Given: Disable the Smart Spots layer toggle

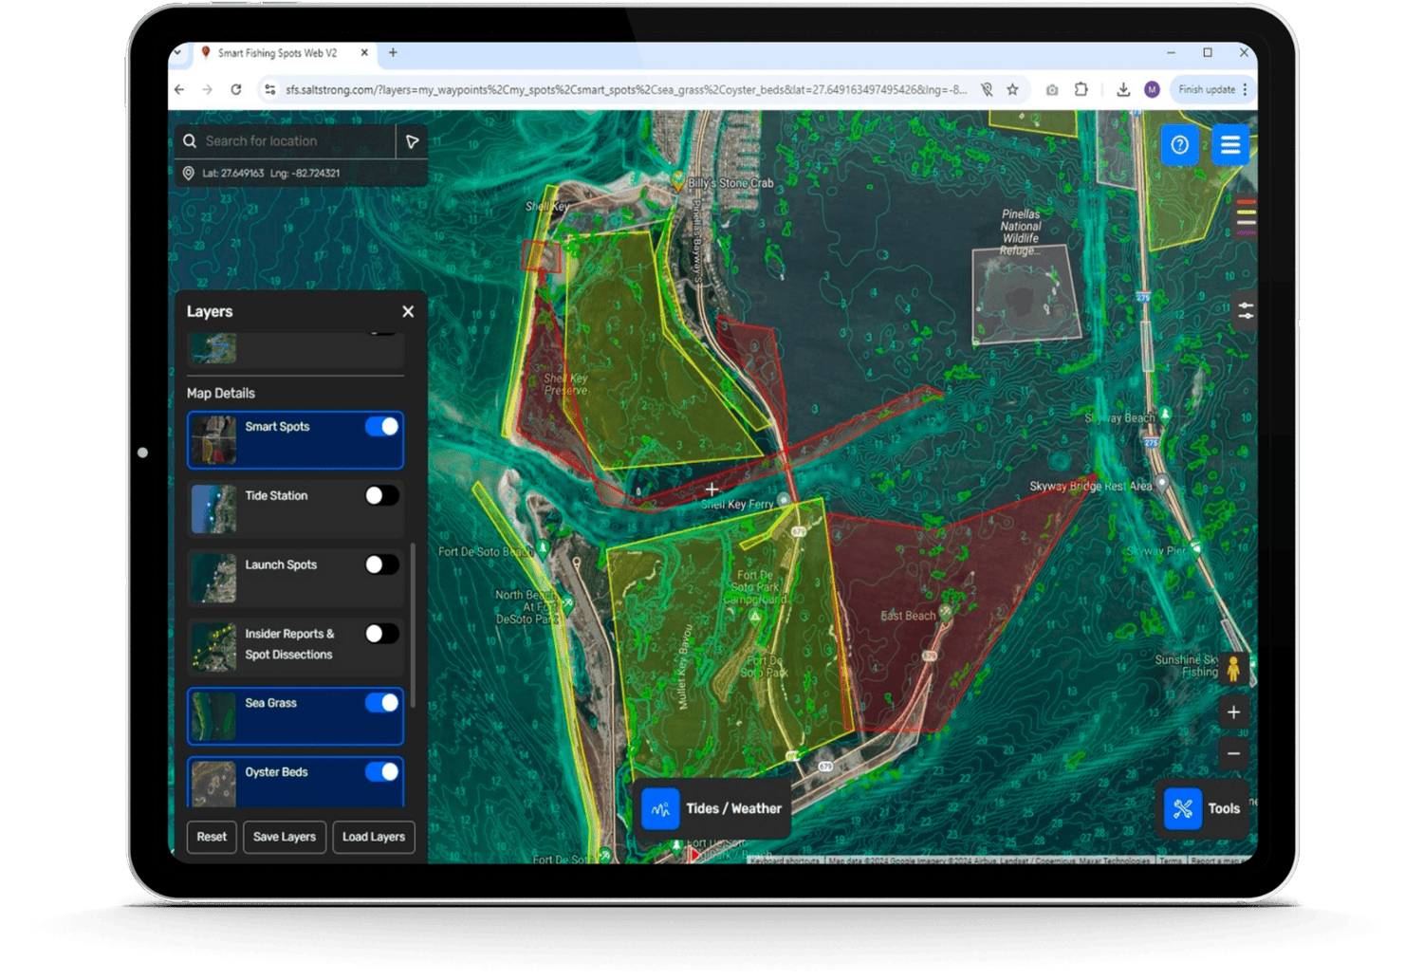Looking at the screenshot, I should click(x=381, y=427).
